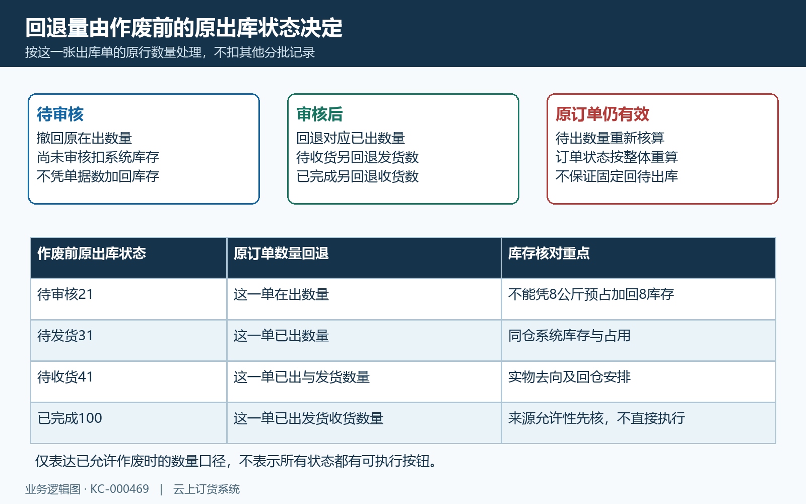Click the line 已完成另回退收货数

tap(357, 176)
